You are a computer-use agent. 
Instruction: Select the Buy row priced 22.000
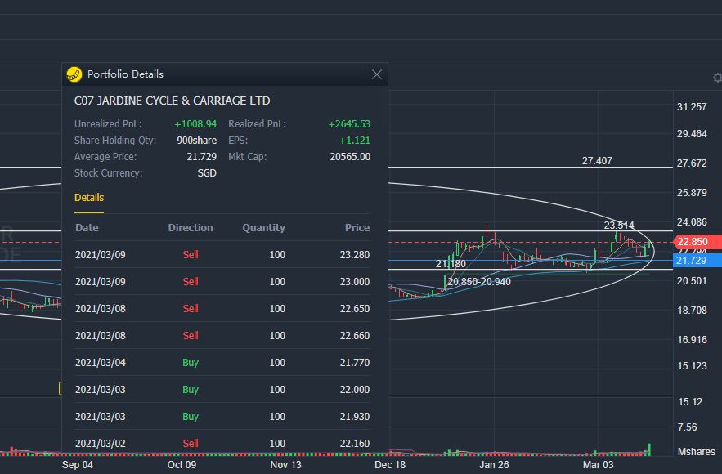(x=222, y=389)
